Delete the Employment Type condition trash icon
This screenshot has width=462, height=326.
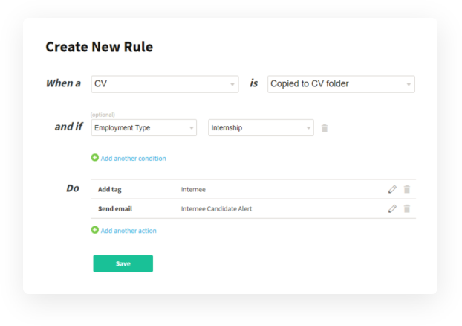325,128
